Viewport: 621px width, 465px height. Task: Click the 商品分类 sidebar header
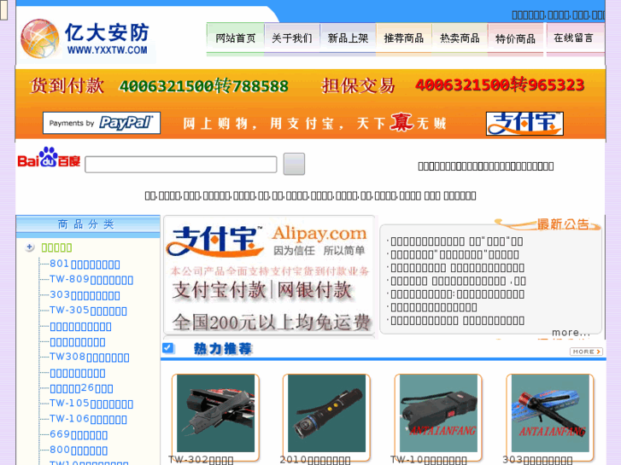coord(87,224)
